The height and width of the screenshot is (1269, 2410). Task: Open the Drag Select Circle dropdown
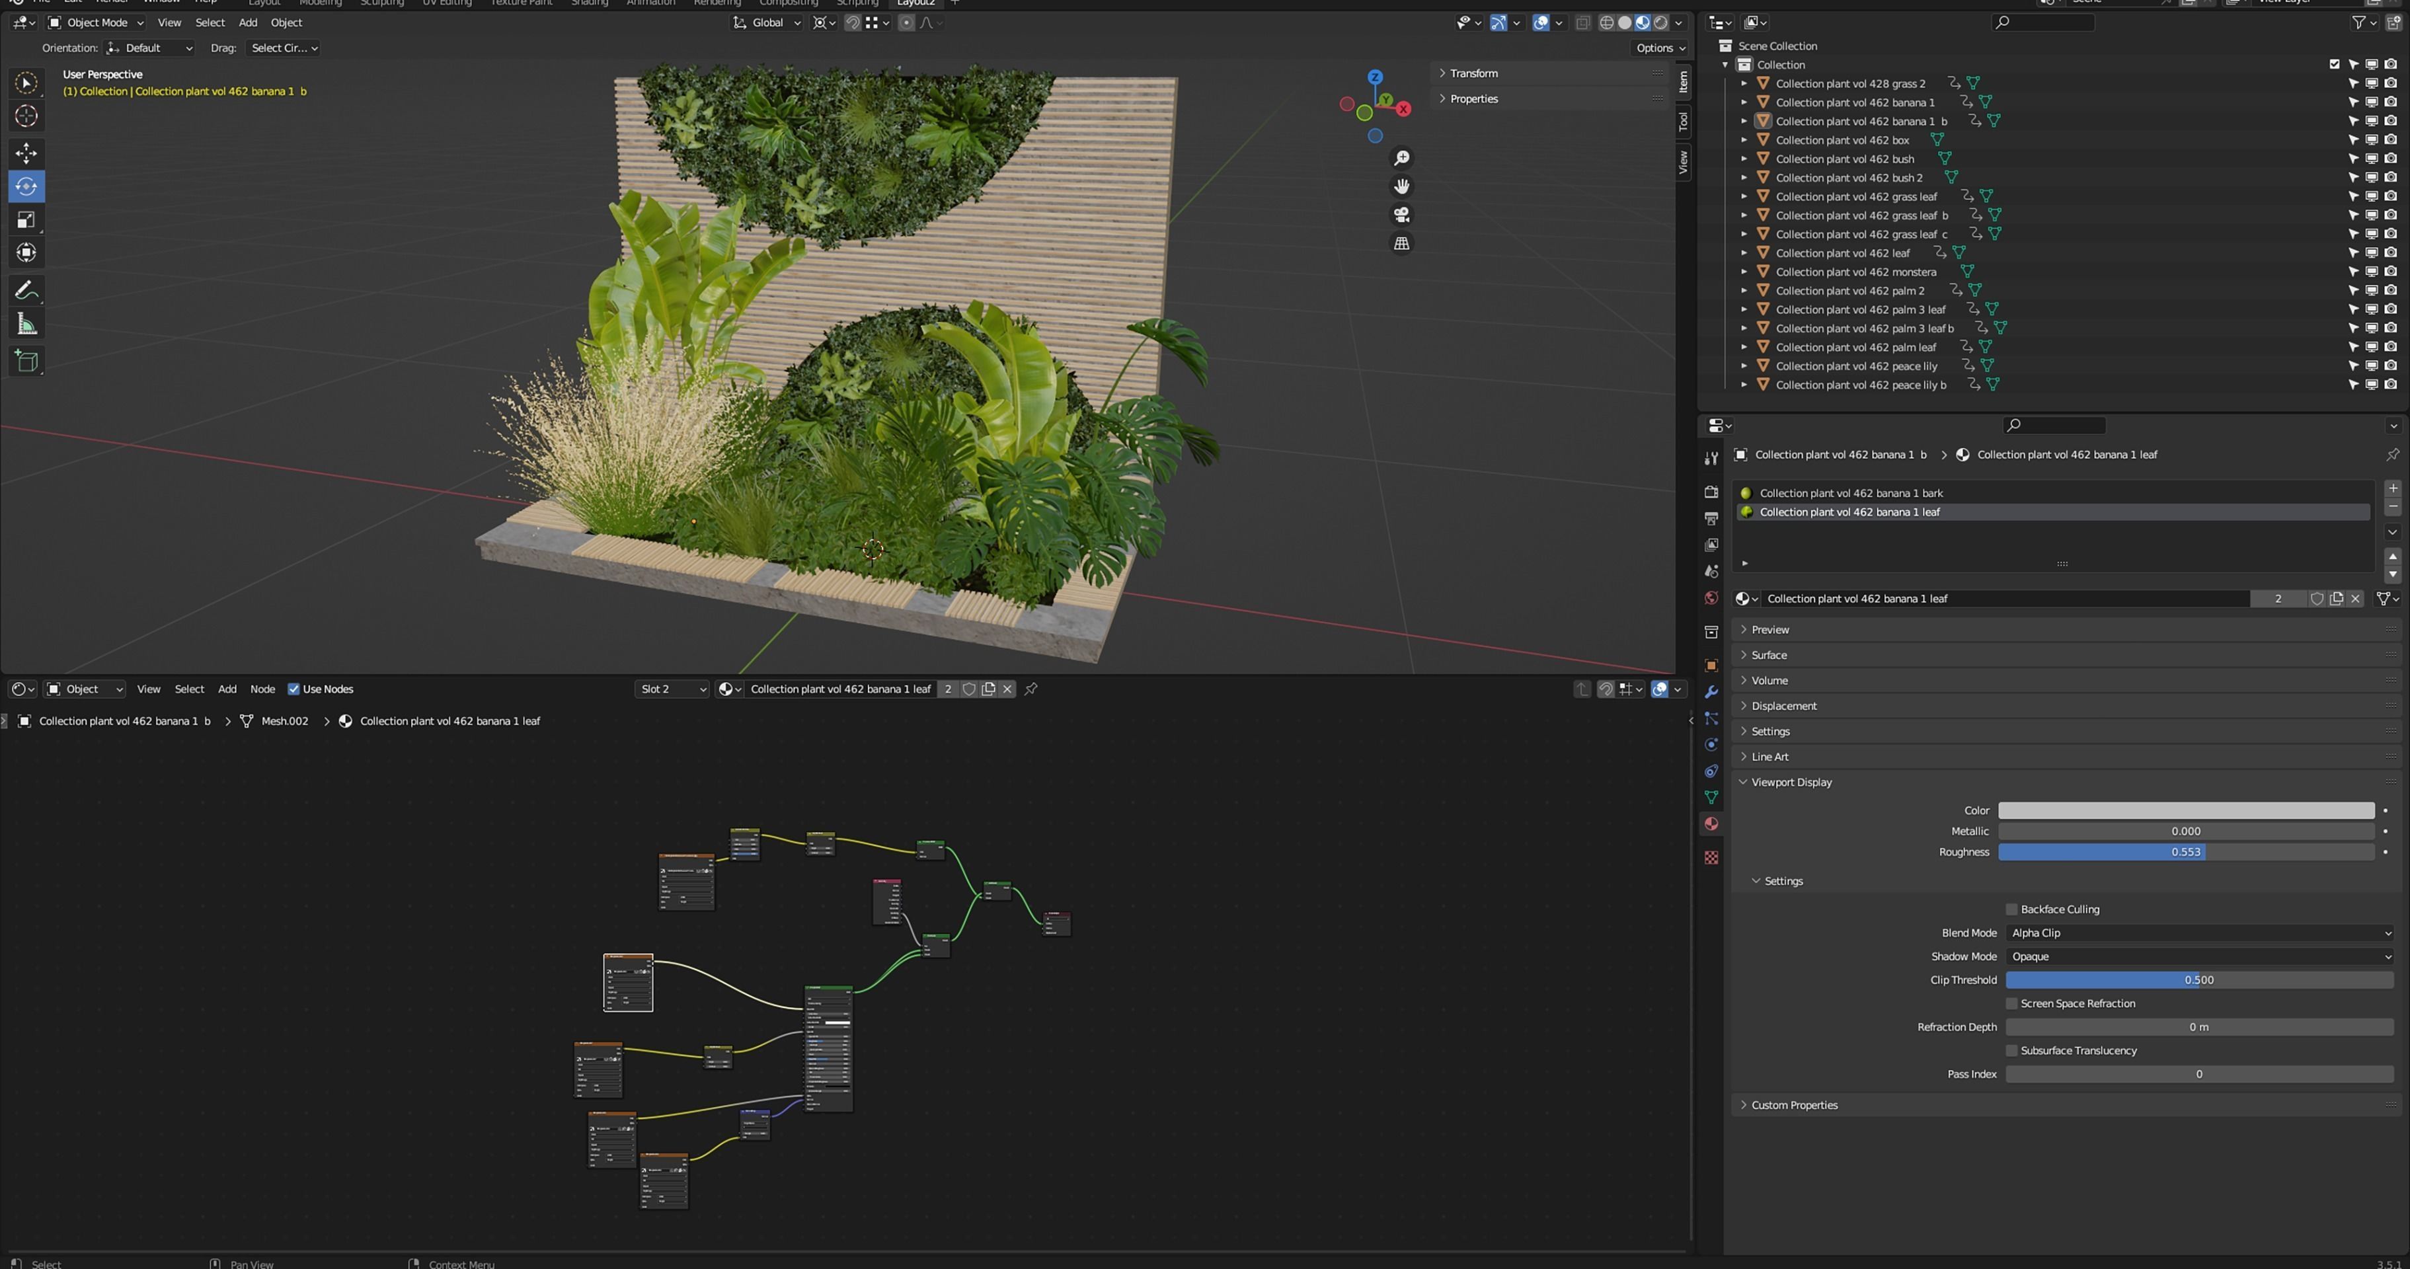(x=284, y=48)
